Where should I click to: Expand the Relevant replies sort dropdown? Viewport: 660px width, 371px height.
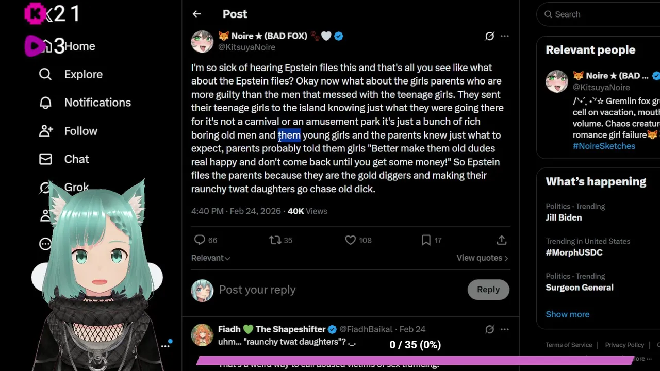[x=211, y=258]
